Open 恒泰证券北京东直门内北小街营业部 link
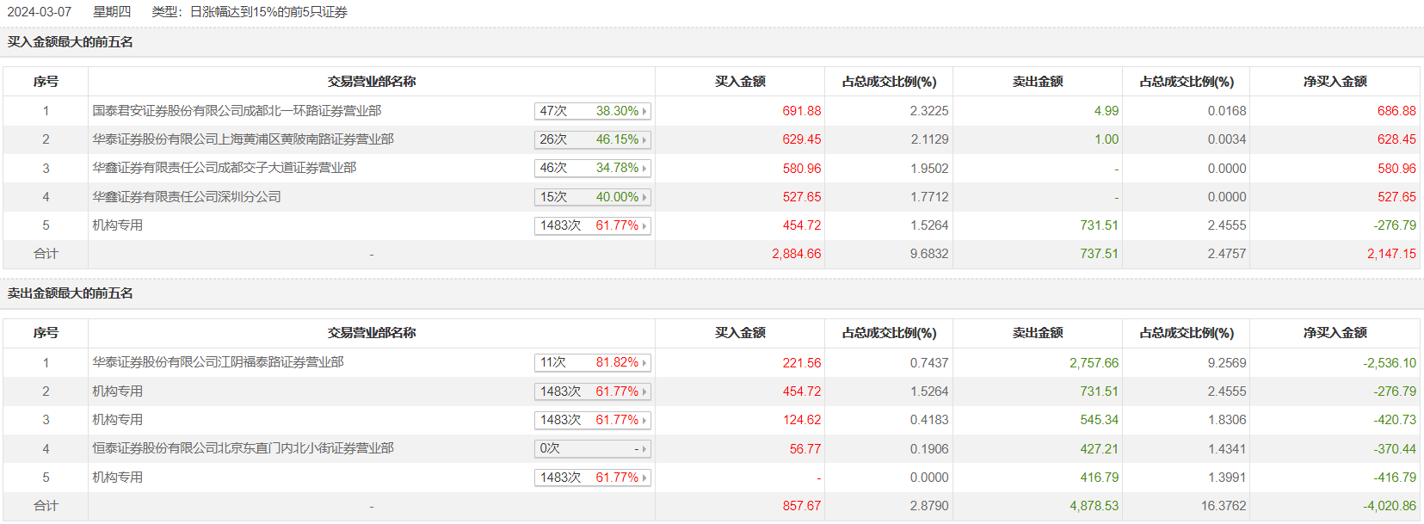Screen dimensions: 1424x524 coord(243,448)
